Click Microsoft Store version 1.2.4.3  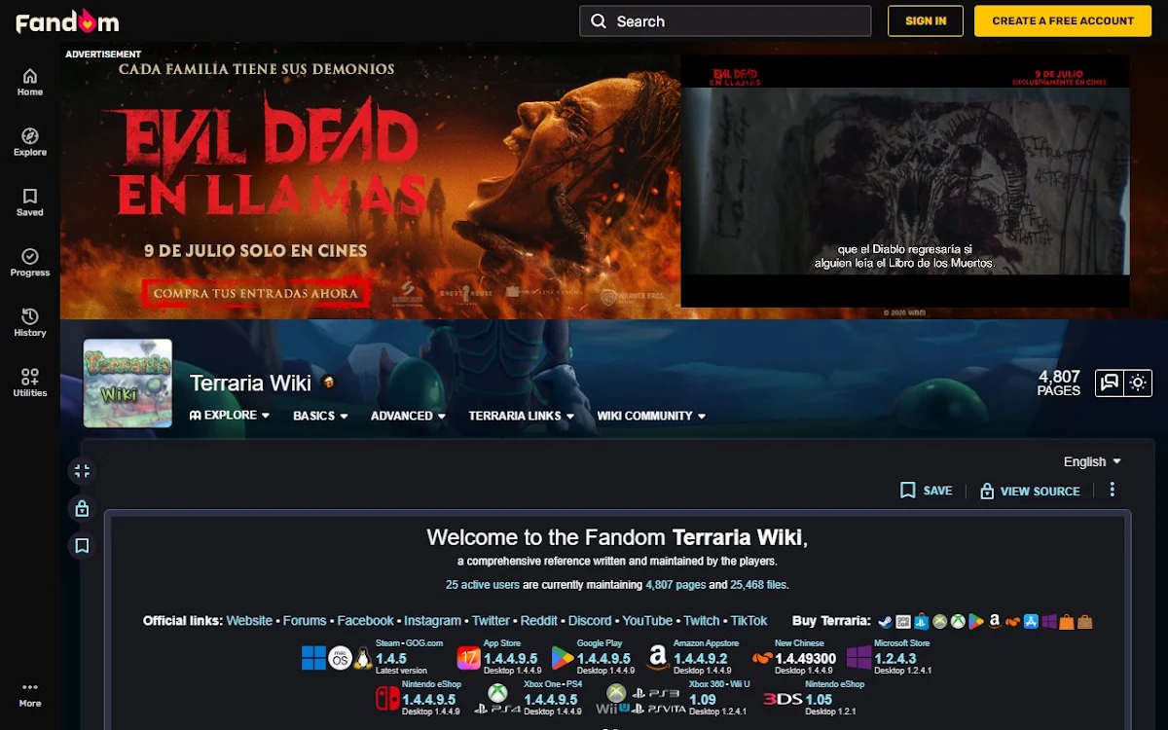895,659
